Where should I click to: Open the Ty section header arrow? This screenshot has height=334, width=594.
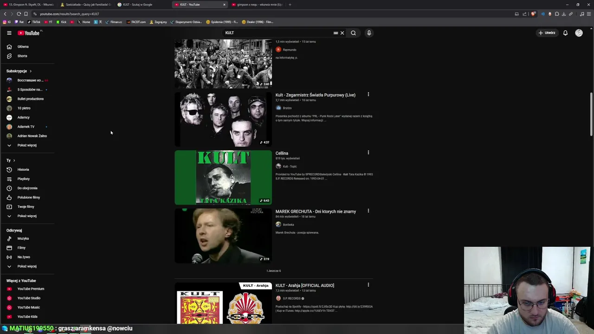[x=14, y=161]
